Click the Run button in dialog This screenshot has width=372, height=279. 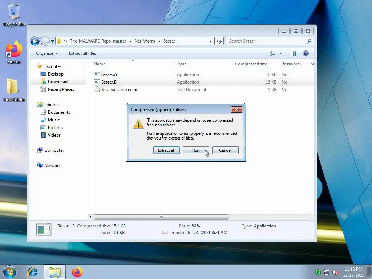point(196,150)
